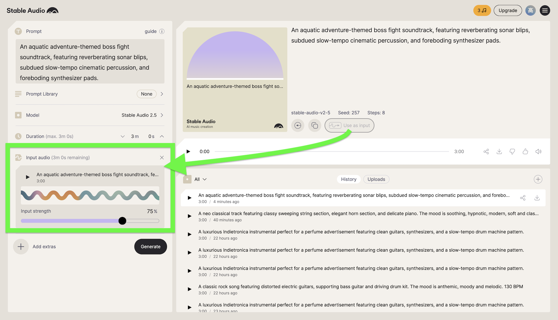
Task: Play the main track at 0:00
Action: 188,151
